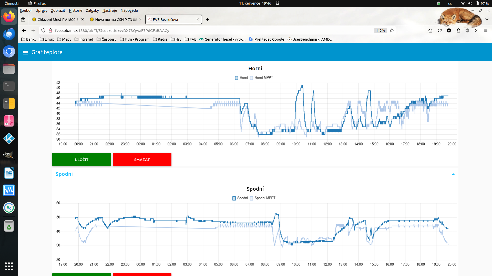Open Thunderbird from the dock

coord(9,34)
